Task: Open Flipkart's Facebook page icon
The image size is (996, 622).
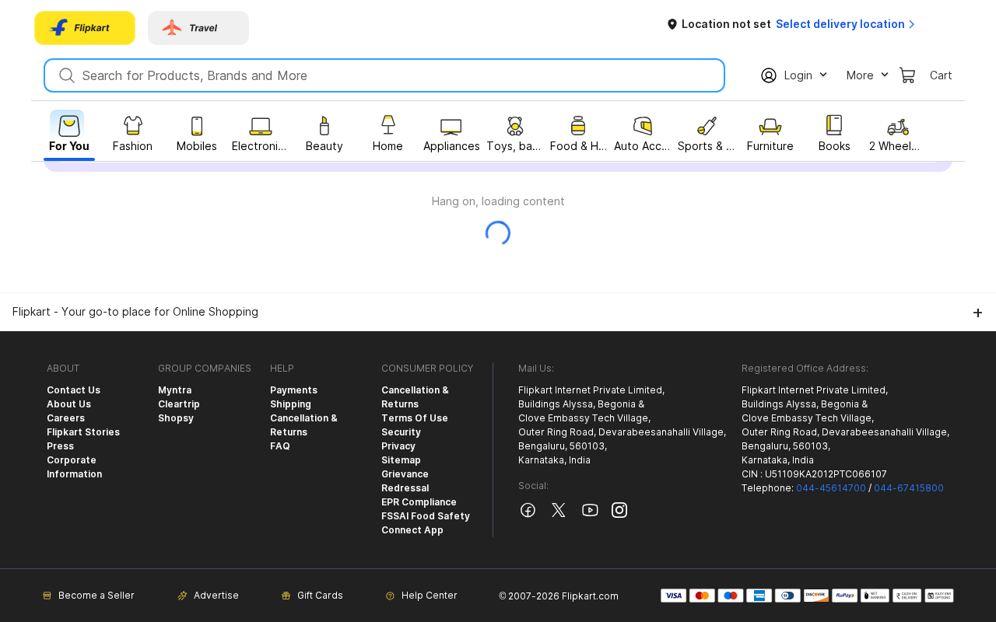Action: click(528, 510)
